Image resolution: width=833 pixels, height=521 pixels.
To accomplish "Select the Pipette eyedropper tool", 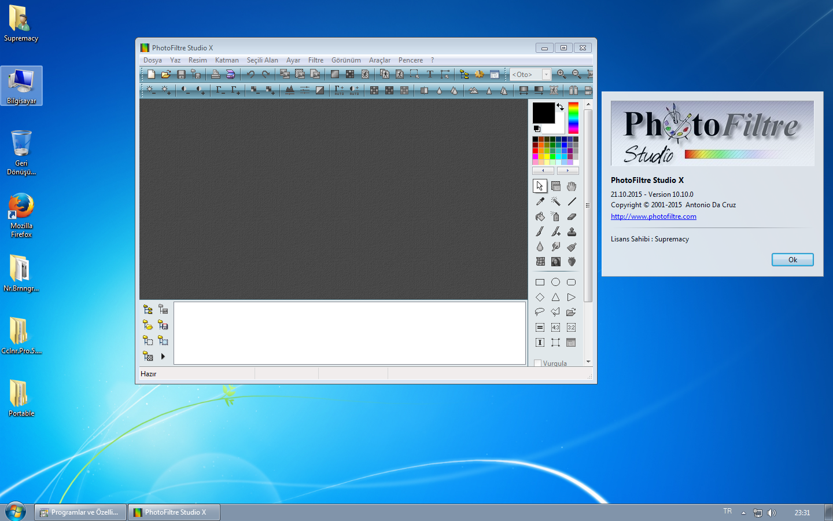I will click(540, 201).
